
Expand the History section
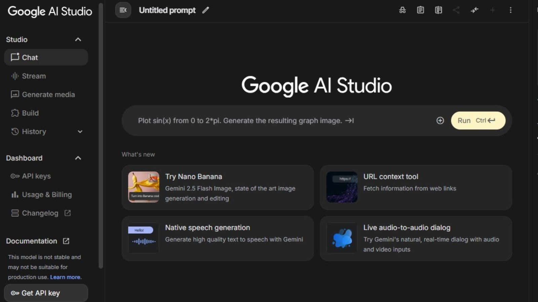80,132
